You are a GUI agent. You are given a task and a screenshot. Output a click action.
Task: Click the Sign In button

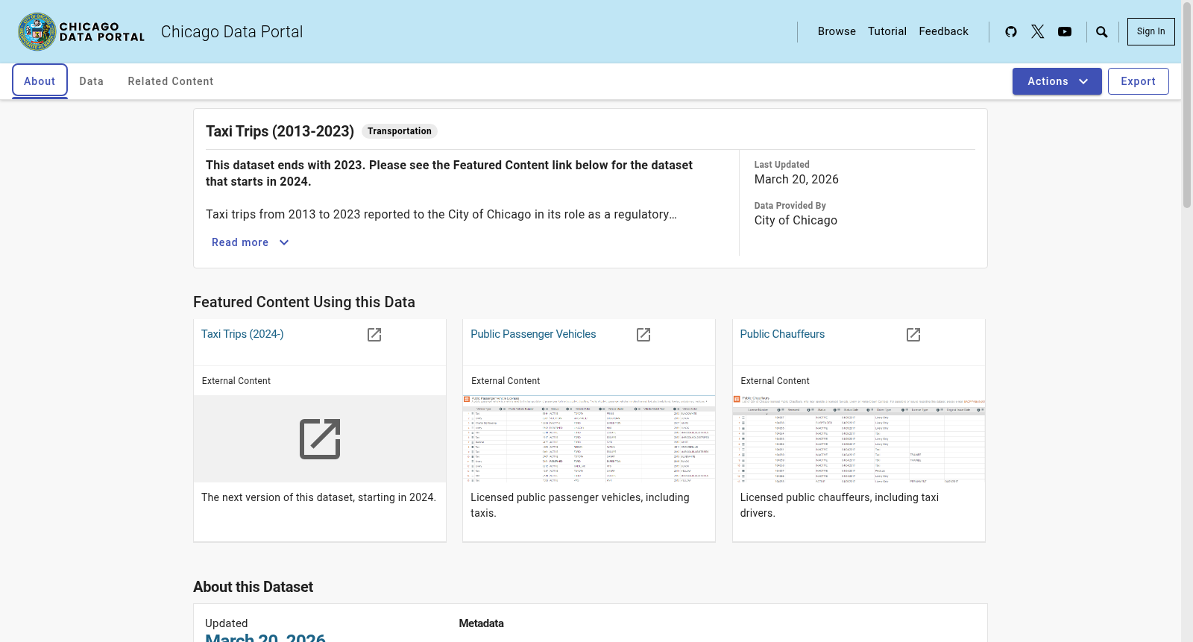pos(1151,31)
